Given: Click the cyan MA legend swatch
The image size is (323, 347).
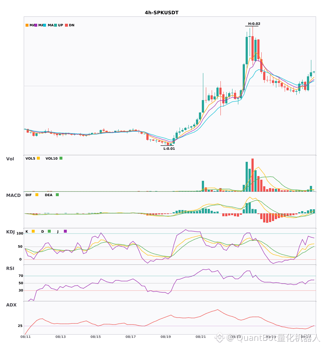Looking at the screenshot, I should 45,25.
